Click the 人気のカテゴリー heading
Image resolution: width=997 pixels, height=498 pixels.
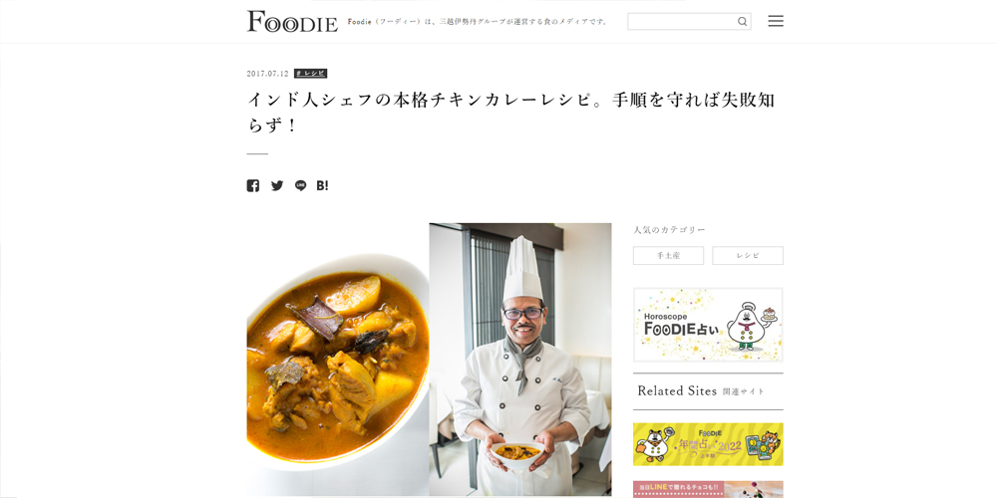coord(669,230)
